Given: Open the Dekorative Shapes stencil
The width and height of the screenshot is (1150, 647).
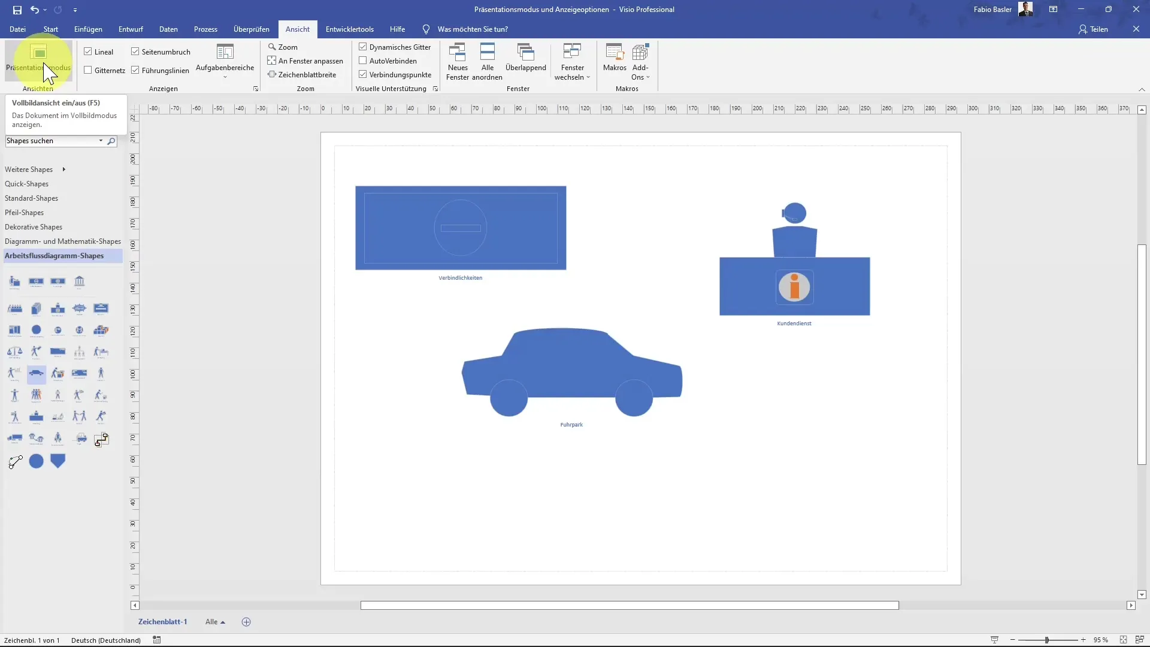Looking at the screenshot, I should coord(34,227).
